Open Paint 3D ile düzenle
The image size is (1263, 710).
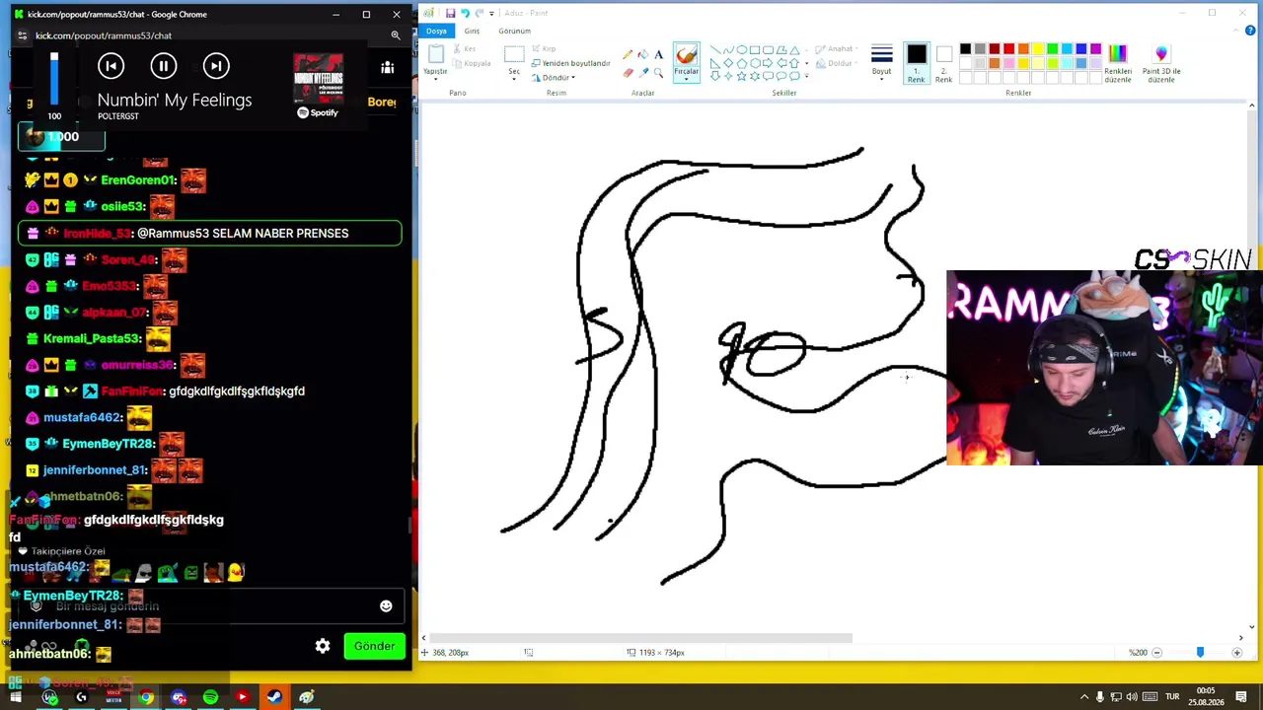click(x=1161, y=63)
